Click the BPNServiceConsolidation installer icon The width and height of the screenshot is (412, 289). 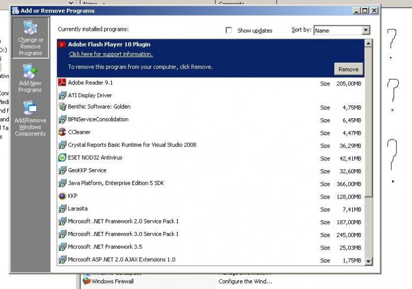coord(62,119)
